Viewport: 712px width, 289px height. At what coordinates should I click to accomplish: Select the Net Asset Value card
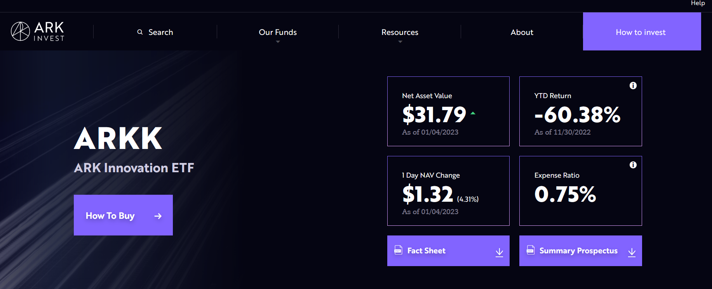click(x=448, y=111)
